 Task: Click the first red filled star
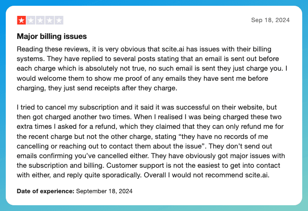coord(21,20)
